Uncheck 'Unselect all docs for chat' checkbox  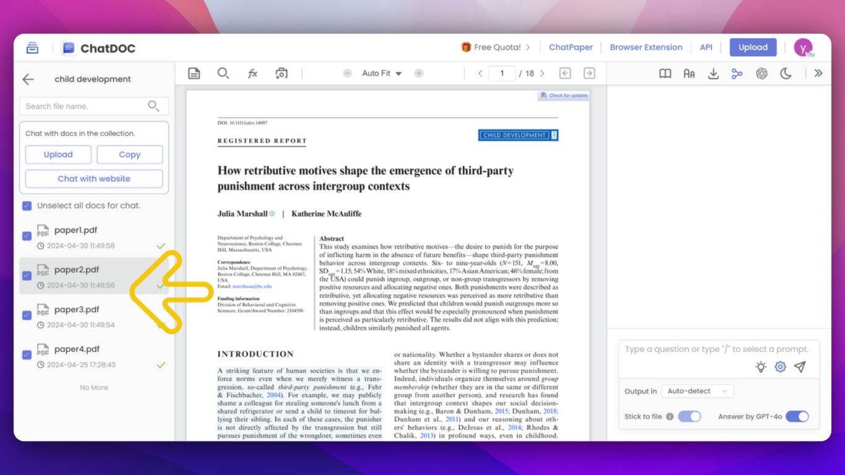pyautogui.click(x=27, y=205)
